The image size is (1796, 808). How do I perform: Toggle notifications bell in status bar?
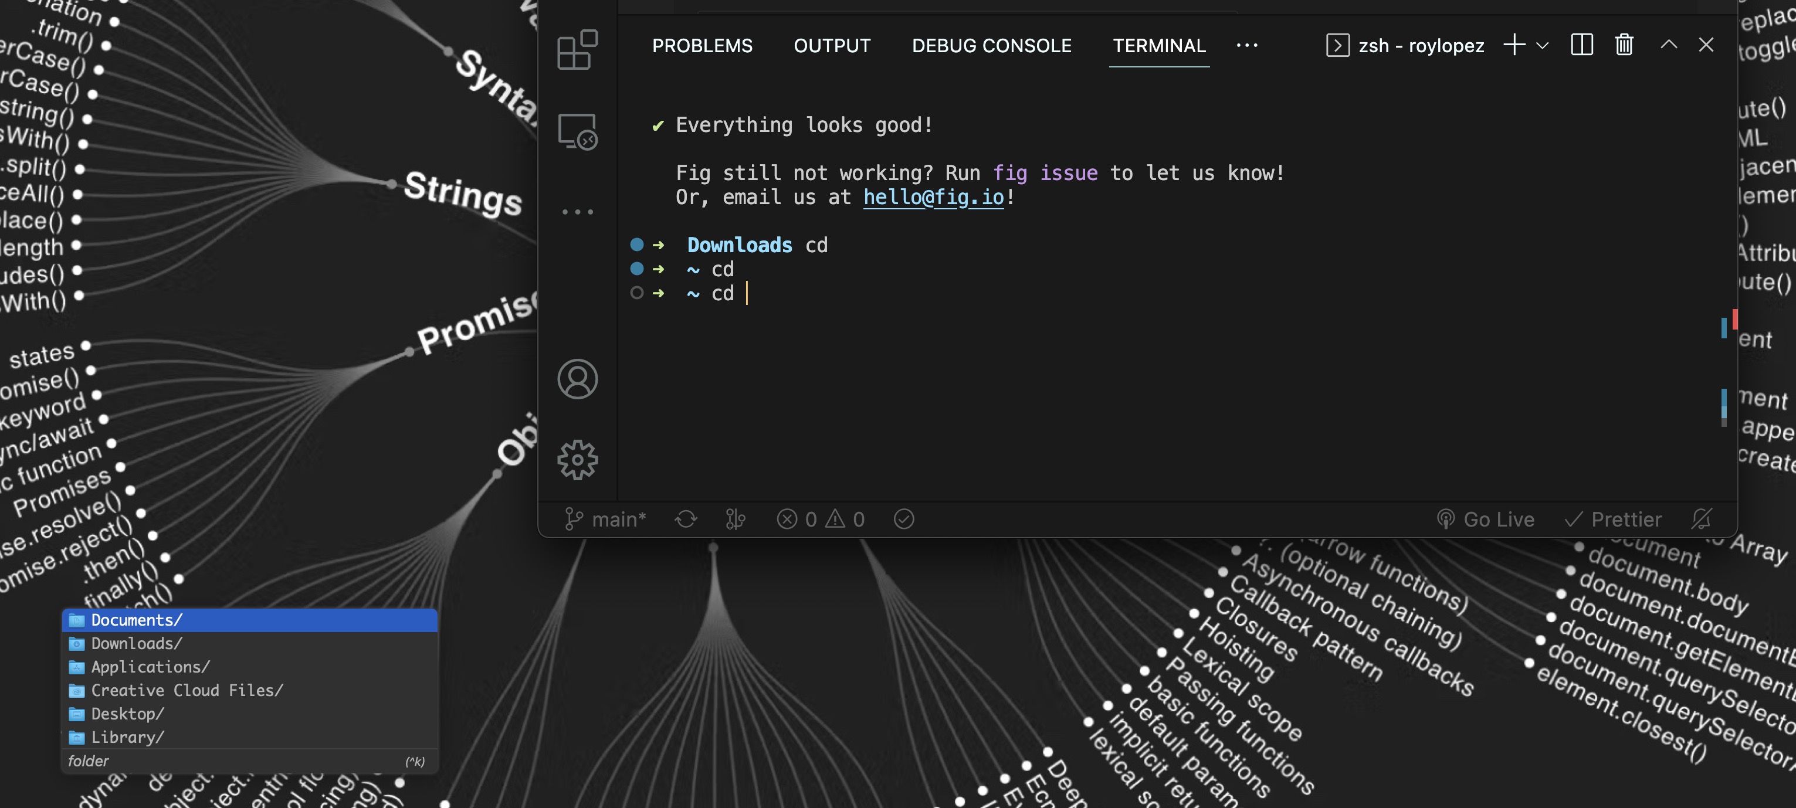point(1701,520)
